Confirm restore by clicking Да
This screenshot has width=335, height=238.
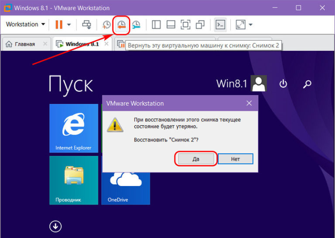pyautogui.click(x=196, y=159)
